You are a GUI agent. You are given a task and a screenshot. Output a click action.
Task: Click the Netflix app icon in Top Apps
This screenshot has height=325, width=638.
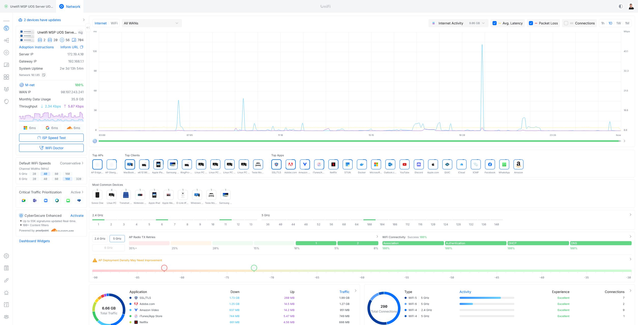333,165
